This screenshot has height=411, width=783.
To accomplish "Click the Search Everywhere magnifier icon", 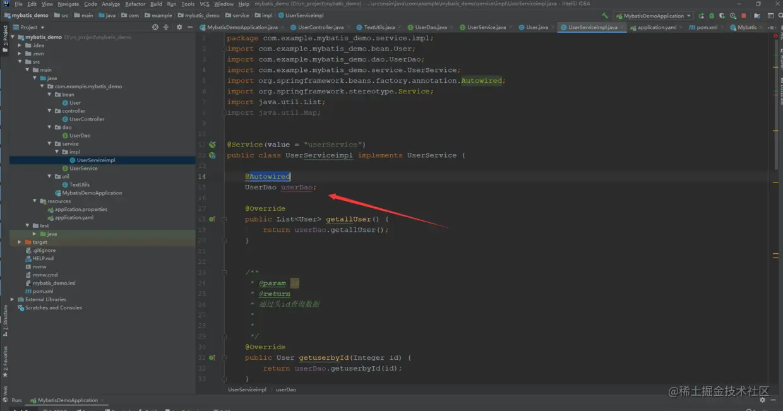I will (780, 16).
